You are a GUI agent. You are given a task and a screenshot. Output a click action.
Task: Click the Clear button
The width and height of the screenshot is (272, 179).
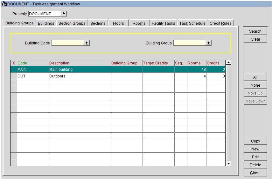tap(255, 39)
